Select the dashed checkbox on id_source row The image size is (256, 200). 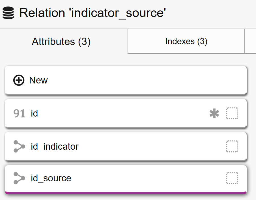[232, 178]
